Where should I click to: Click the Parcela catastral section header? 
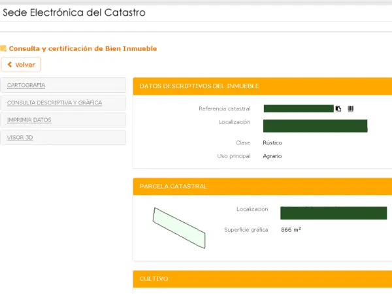(173, 186)
